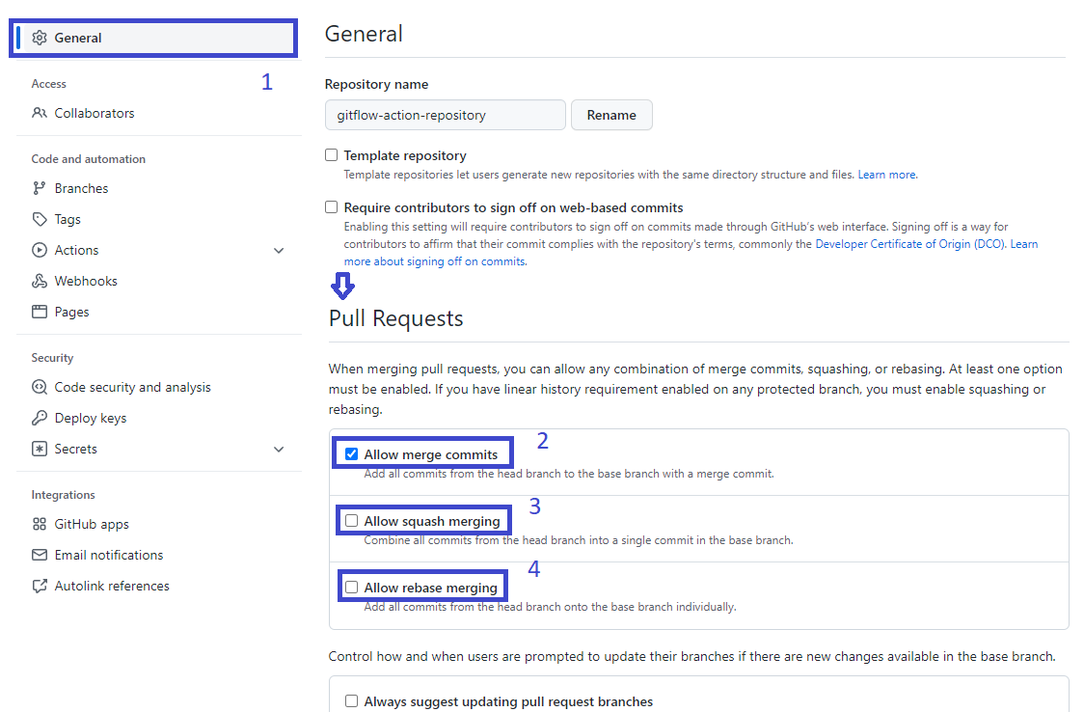The height and width of the screenshot is (712, 1084).
Task: Click the Email notifications envelope icon
Action: [x=38, y=555]
